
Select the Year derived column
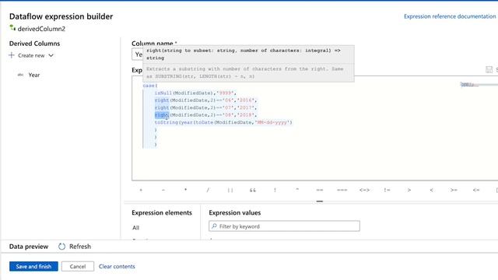click(x=34, y=75)
